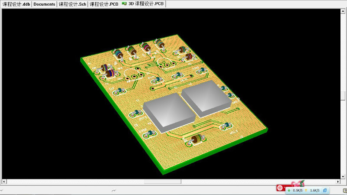
Task: Click the horizontal scrollbar right arrow
Action: (x=338, y=181)
